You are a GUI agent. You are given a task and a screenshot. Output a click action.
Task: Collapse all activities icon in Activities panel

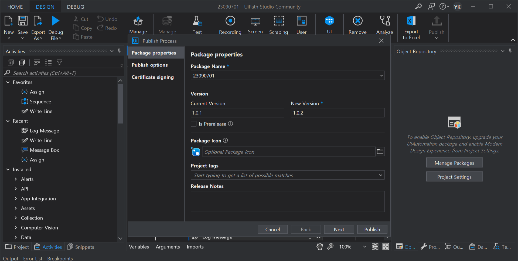click(x=22, y=62)
